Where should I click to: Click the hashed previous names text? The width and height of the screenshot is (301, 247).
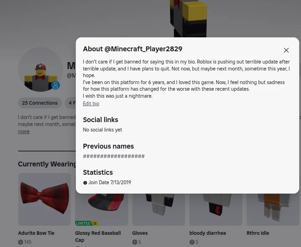tap(113, 156)
